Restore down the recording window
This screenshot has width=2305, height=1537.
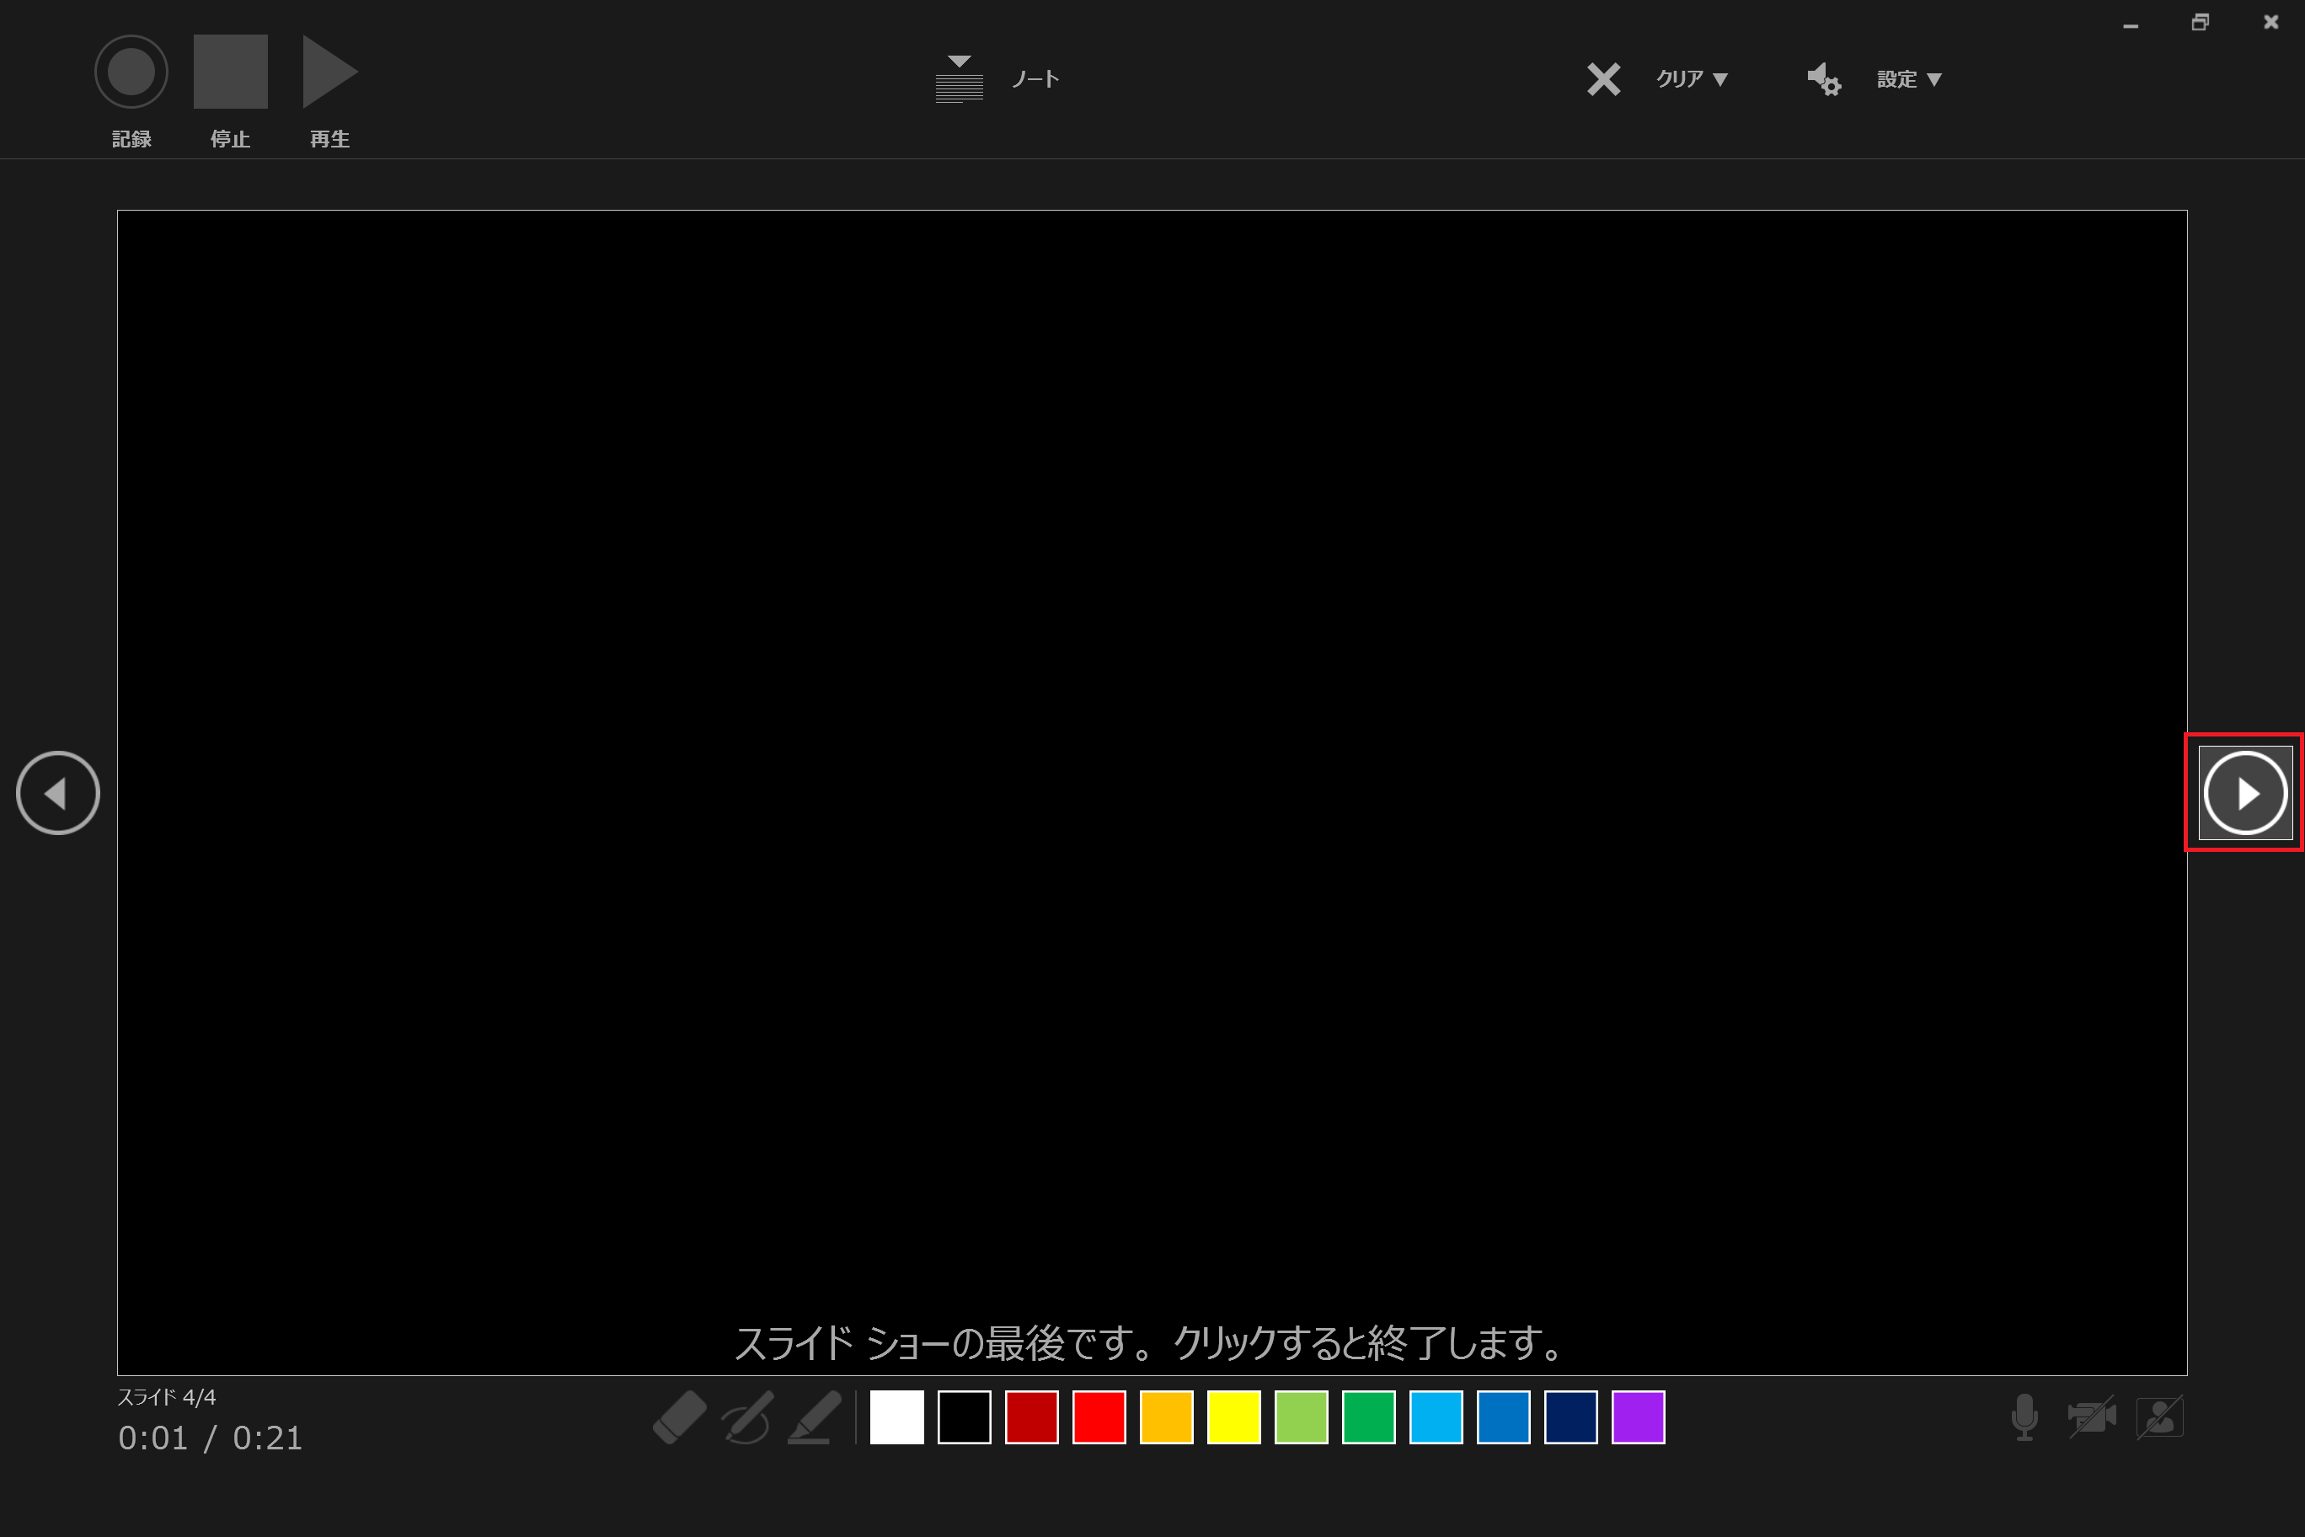(x=2201, y=22)
